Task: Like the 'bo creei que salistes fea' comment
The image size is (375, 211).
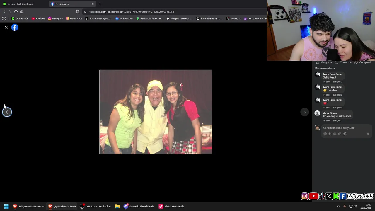Action: pyautogui.click(x=338, y=120)
